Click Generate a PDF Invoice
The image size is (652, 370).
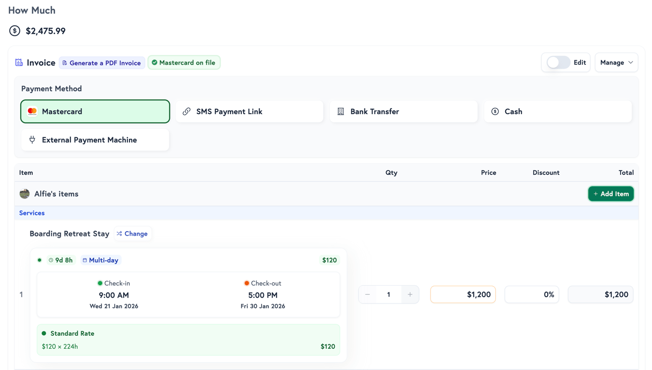(x=102, y=62)
